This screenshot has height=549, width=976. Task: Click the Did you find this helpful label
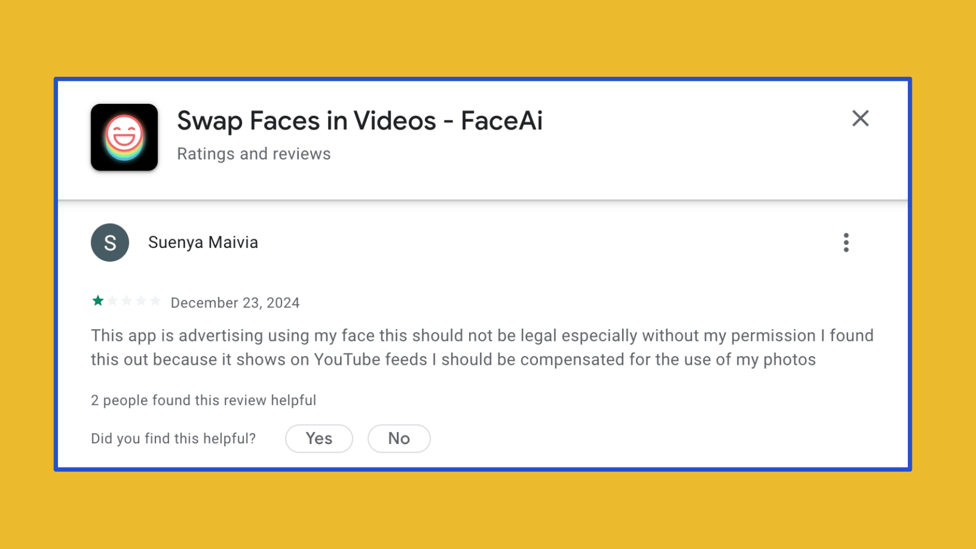pyautogui.click(x=173, y=439)
